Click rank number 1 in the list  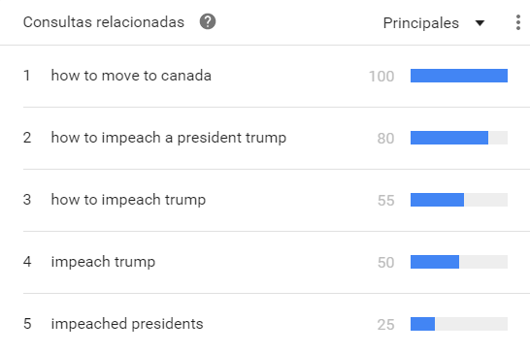click(27, 76)
